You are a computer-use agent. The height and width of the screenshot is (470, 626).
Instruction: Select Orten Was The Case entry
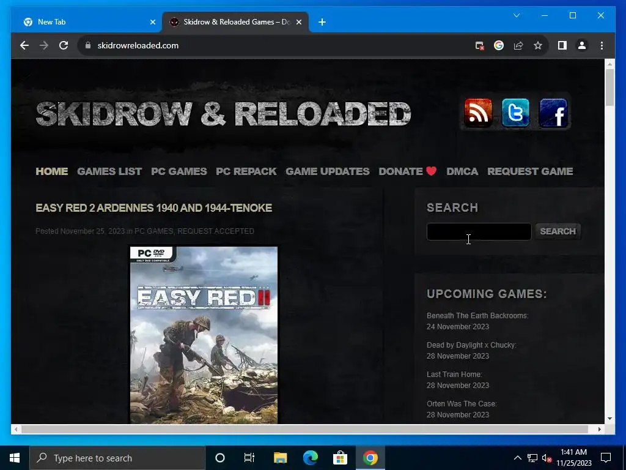[462, 409]
